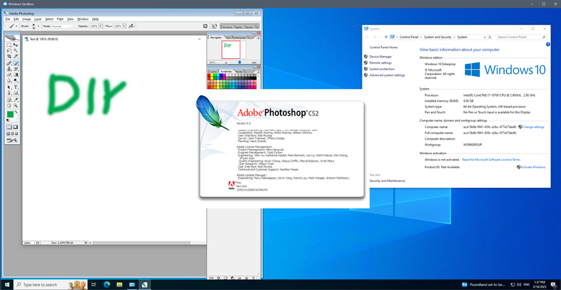Select Standard Screen Mode button
561x290 pixels.
point(8,134)
